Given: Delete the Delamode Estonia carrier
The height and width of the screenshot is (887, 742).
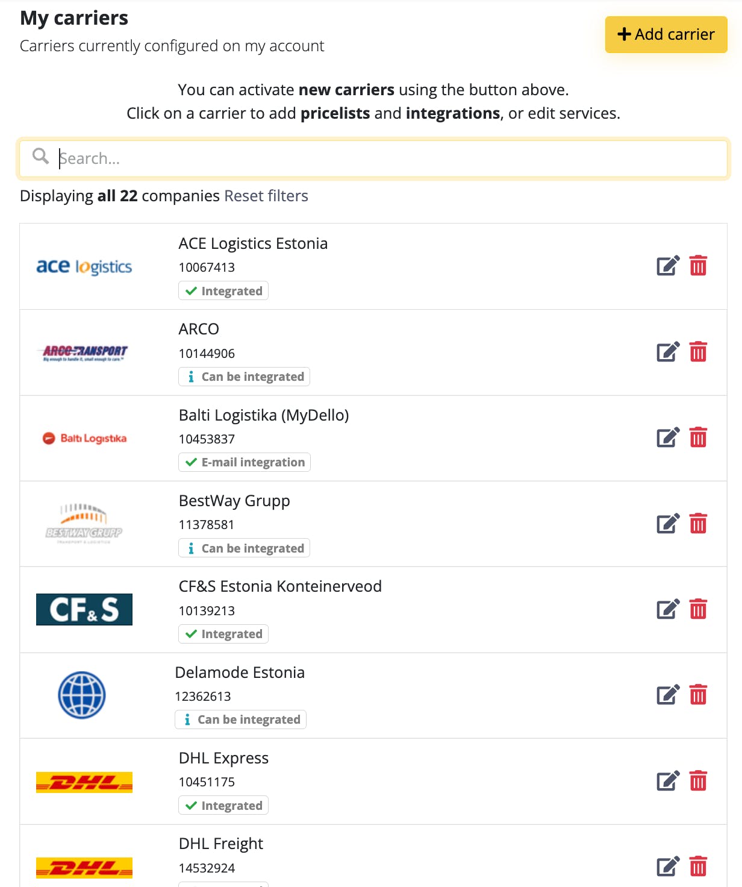Looking at the screenshot, I should tap(698, 695).
